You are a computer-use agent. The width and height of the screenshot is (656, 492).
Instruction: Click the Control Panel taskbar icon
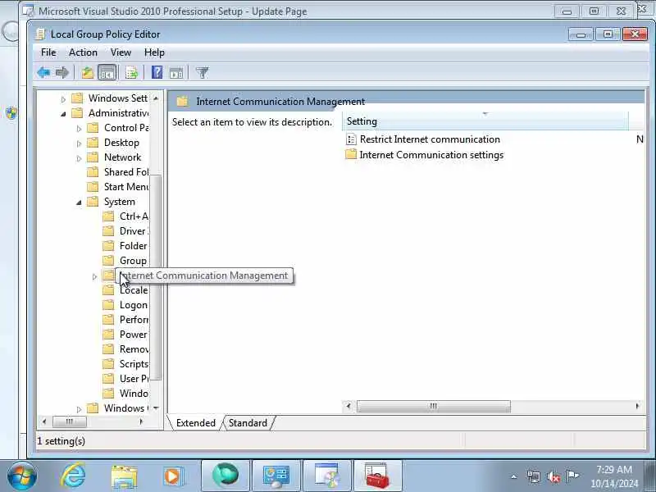point(276,476)
